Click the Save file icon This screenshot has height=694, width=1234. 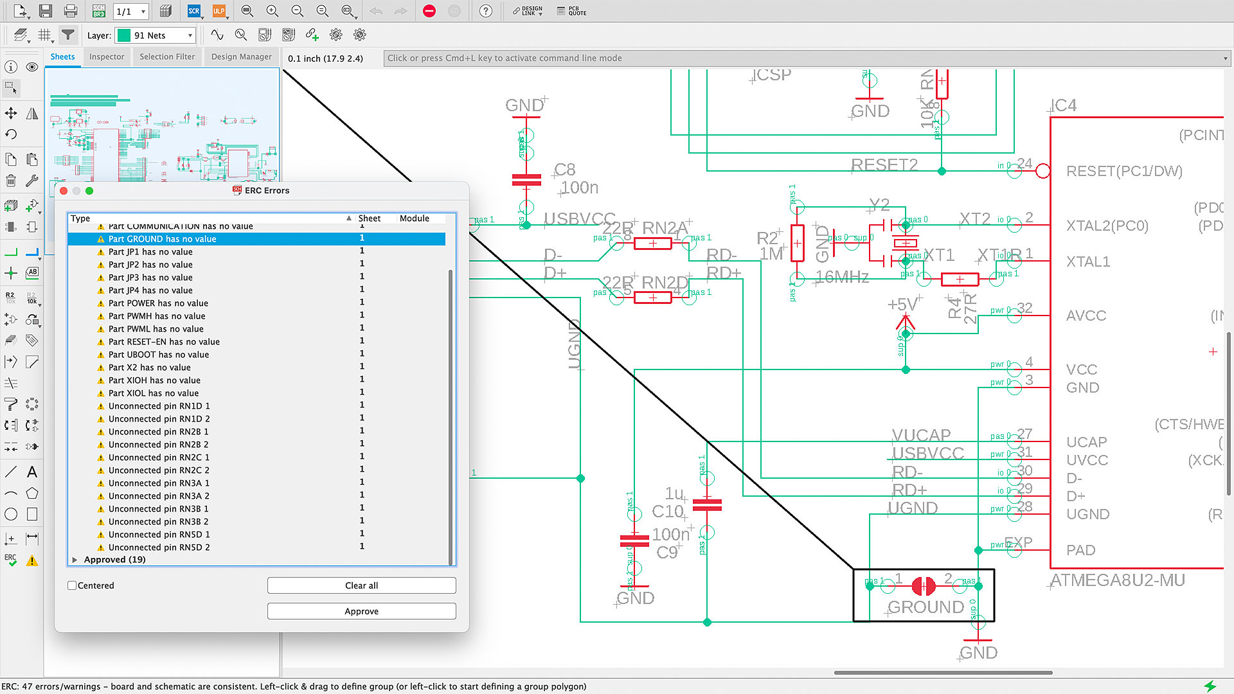point(45,11)
